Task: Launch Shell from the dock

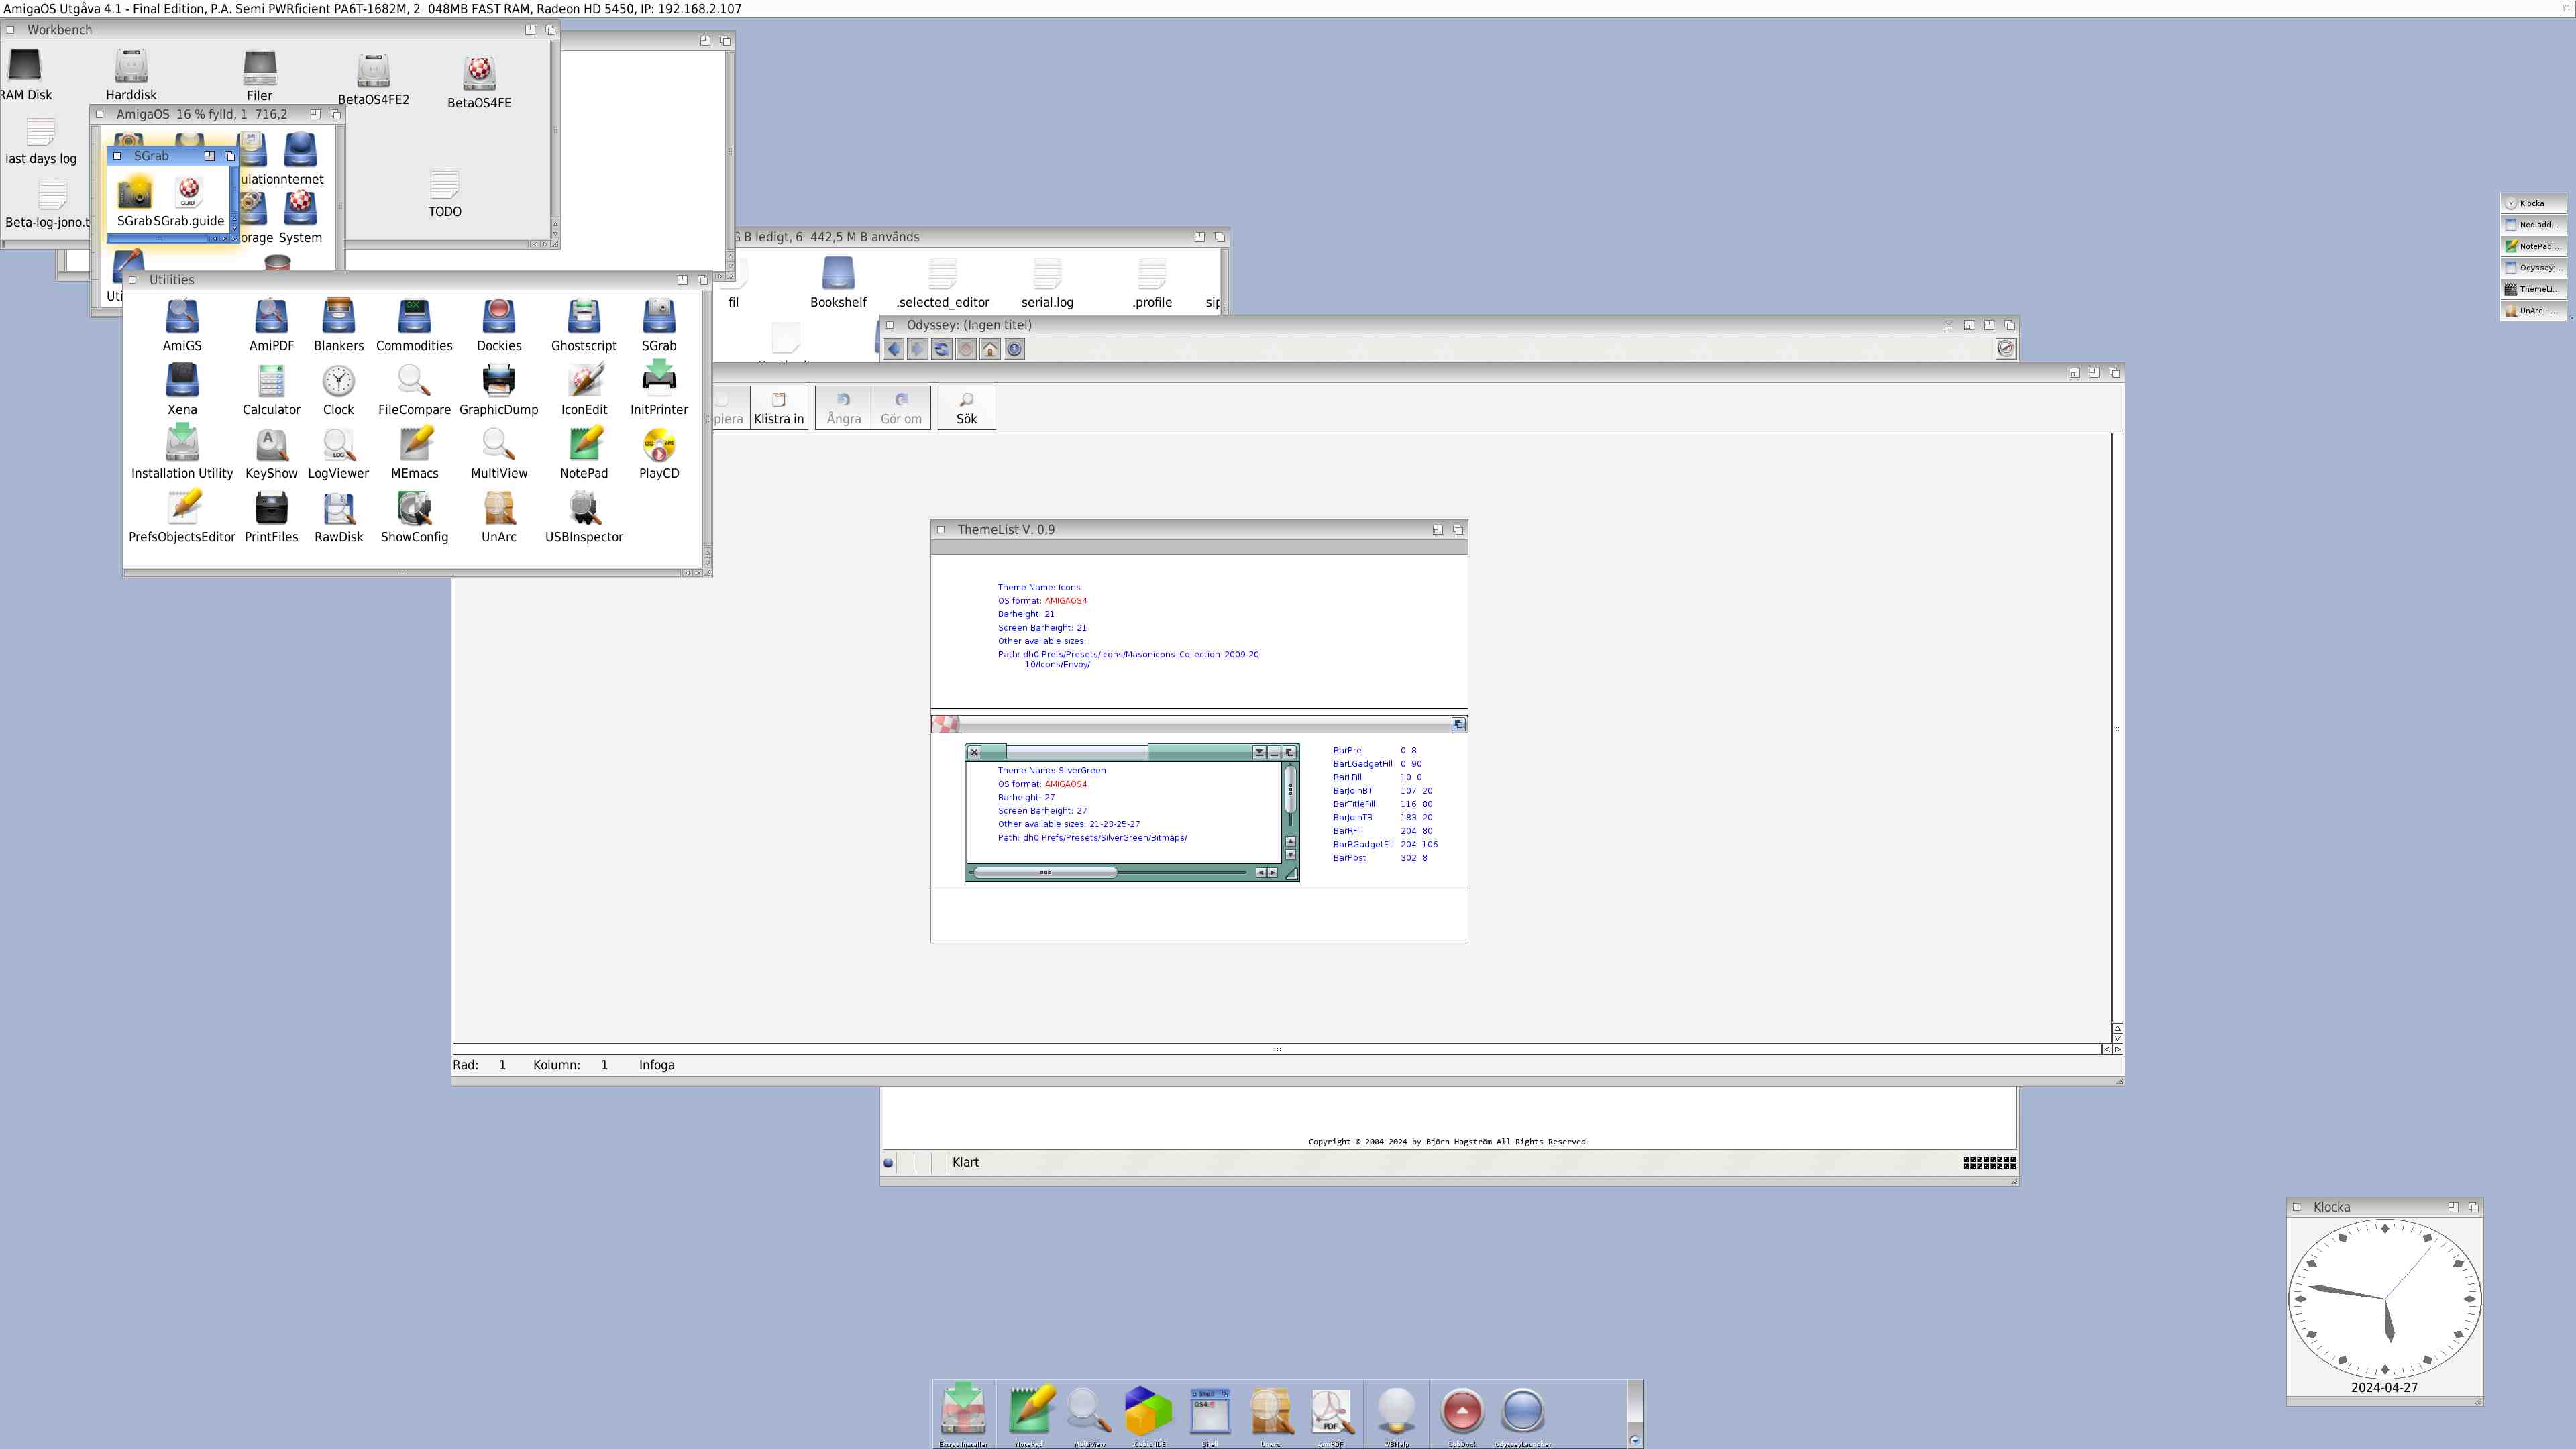Action: coord(1210,1411)
